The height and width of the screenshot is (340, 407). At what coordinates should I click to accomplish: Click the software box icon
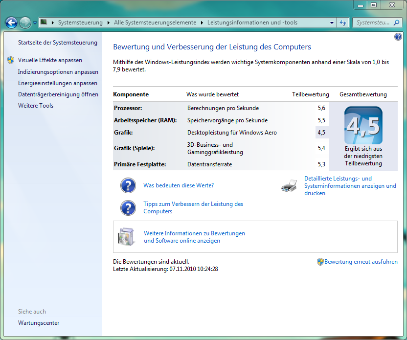(126, 237)
